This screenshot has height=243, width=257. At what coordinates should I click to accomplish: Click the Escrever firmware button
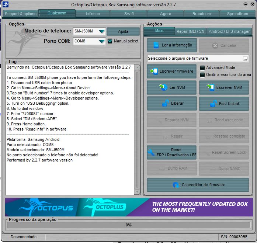(171, 71)
